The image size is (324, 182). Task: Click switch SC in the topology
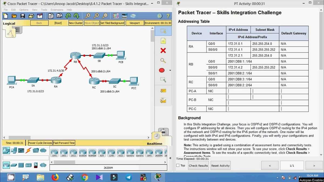[x=115, y=81]
